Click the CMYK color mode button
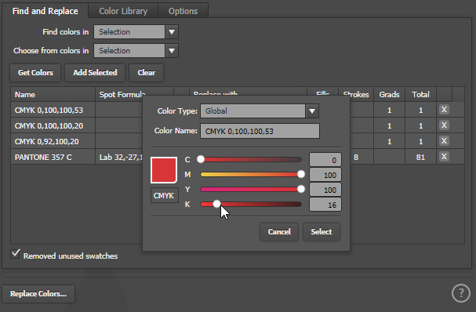Screen dimensions: 476x312 pos(164,195)
